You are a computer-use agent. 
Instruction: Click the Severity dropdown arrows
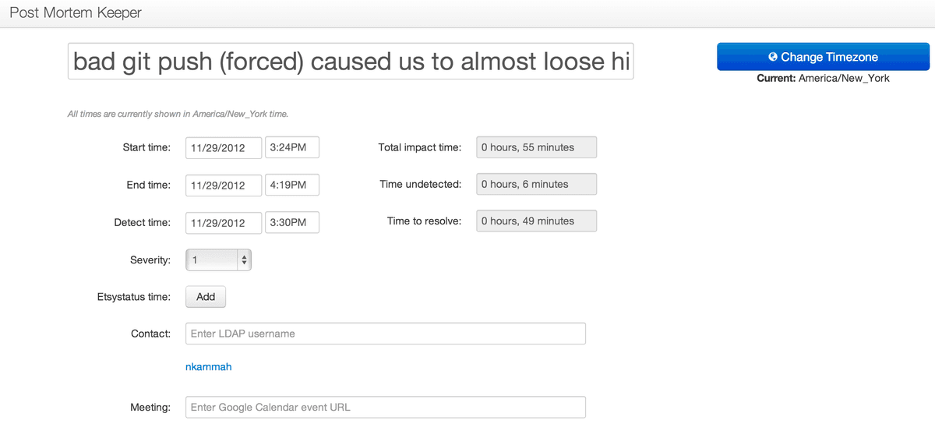(244, 260)
